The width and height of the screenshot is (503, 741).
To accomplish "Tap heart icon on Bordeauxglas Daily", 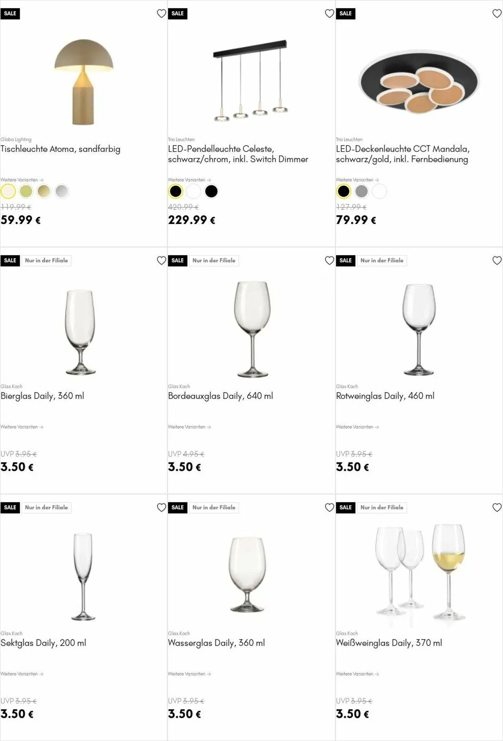I will [x=329, y=261].
